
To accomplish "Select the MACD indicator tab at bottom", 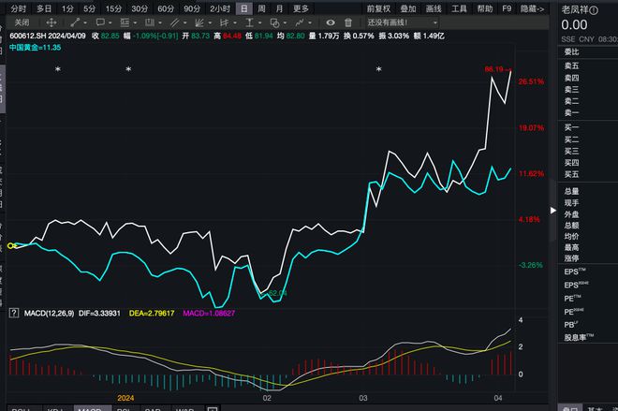I will [x=90, y=408].
